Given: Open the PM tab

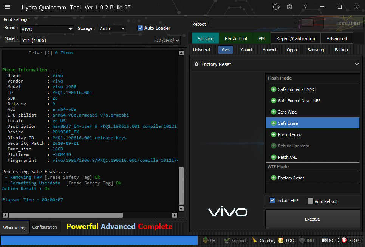Looking at the screenshot, I should [261, 38].
